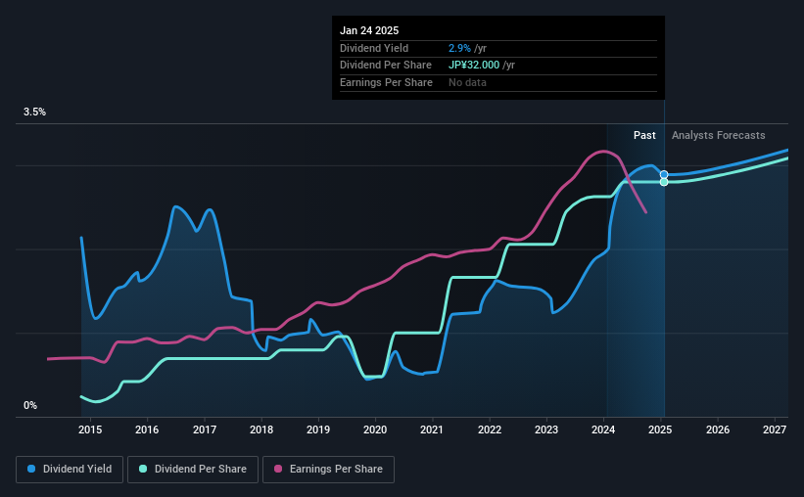Viewport: 804px width, 497px height.
Task: Click the 2025 x-axis label
Action: 660,429
